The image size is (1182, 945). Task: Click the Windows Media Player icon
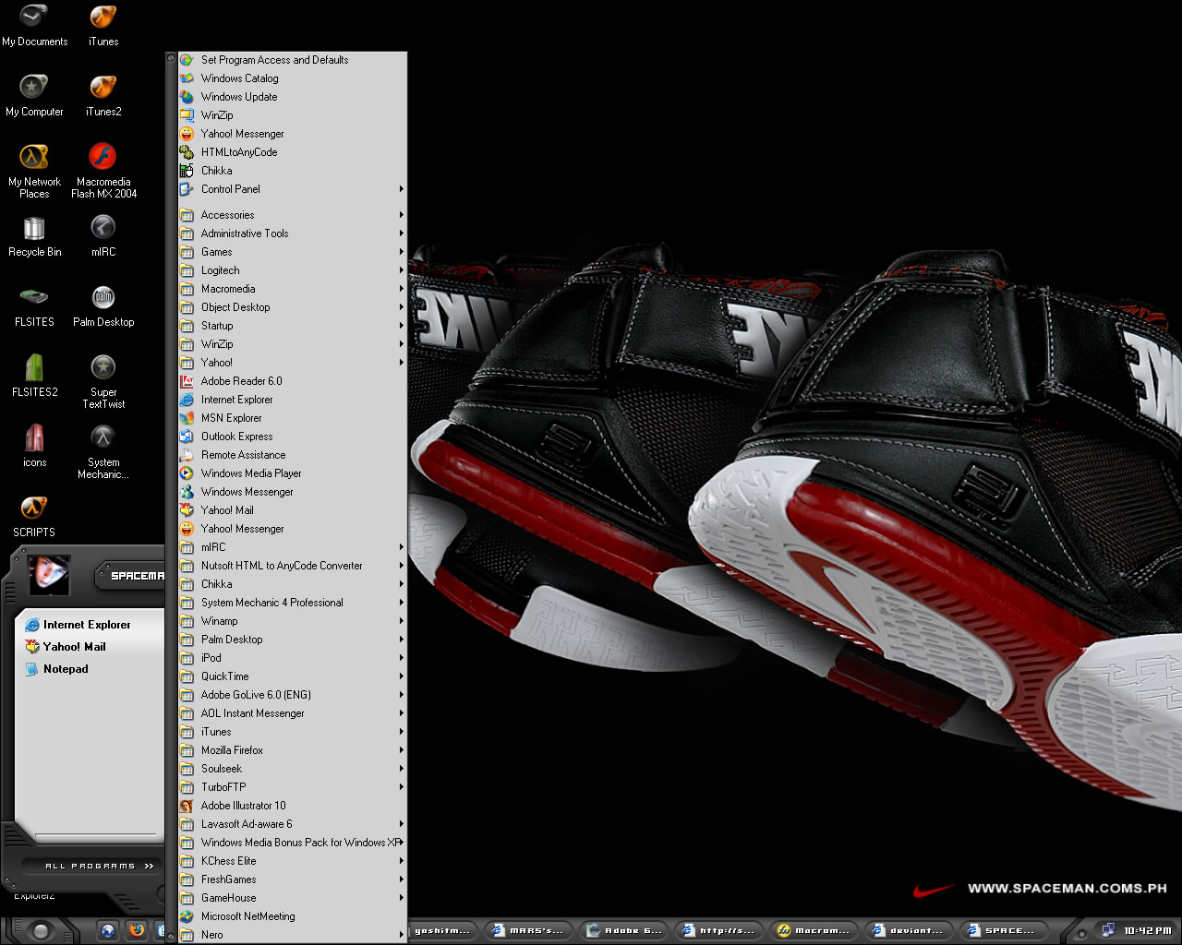pos(187,473)
